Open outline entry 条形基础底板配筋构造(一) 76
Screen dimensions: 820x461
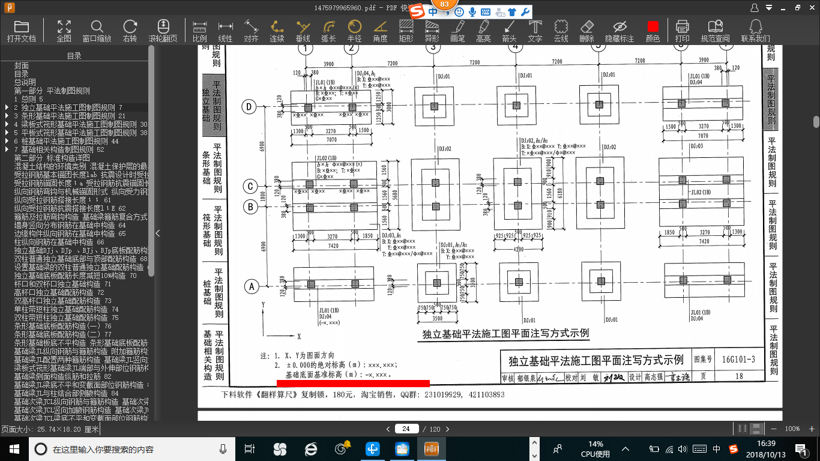click(62, 326)
